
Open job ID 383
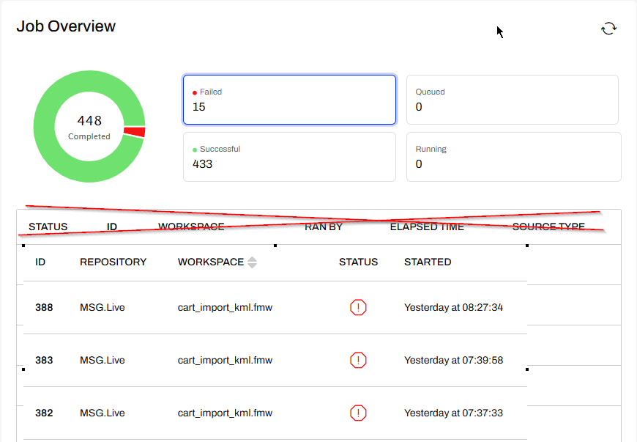point(44,360)
